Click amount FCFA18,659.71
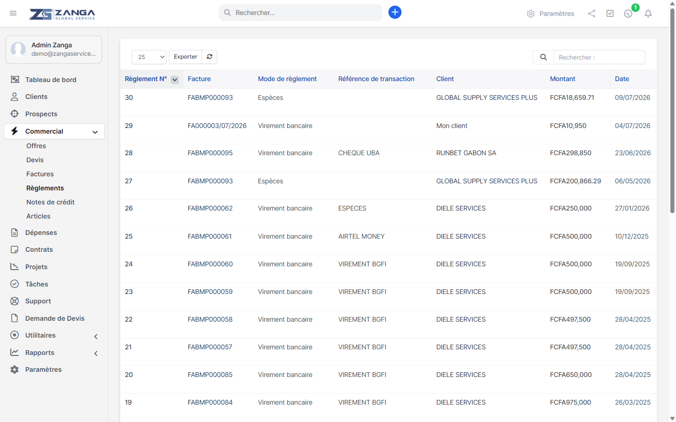The height and width of the screenshot is (422, 676). pyautogui.click(x=572, y=98)
